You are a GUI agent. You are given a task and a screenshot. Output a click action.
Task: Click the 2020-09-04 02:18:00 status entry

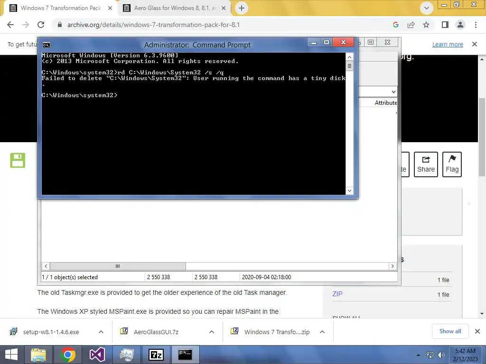click(x=267, y=277)
